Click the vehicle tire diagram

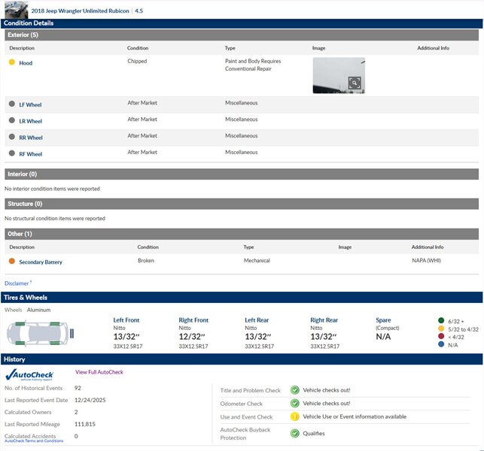click(x=36, y=331)
